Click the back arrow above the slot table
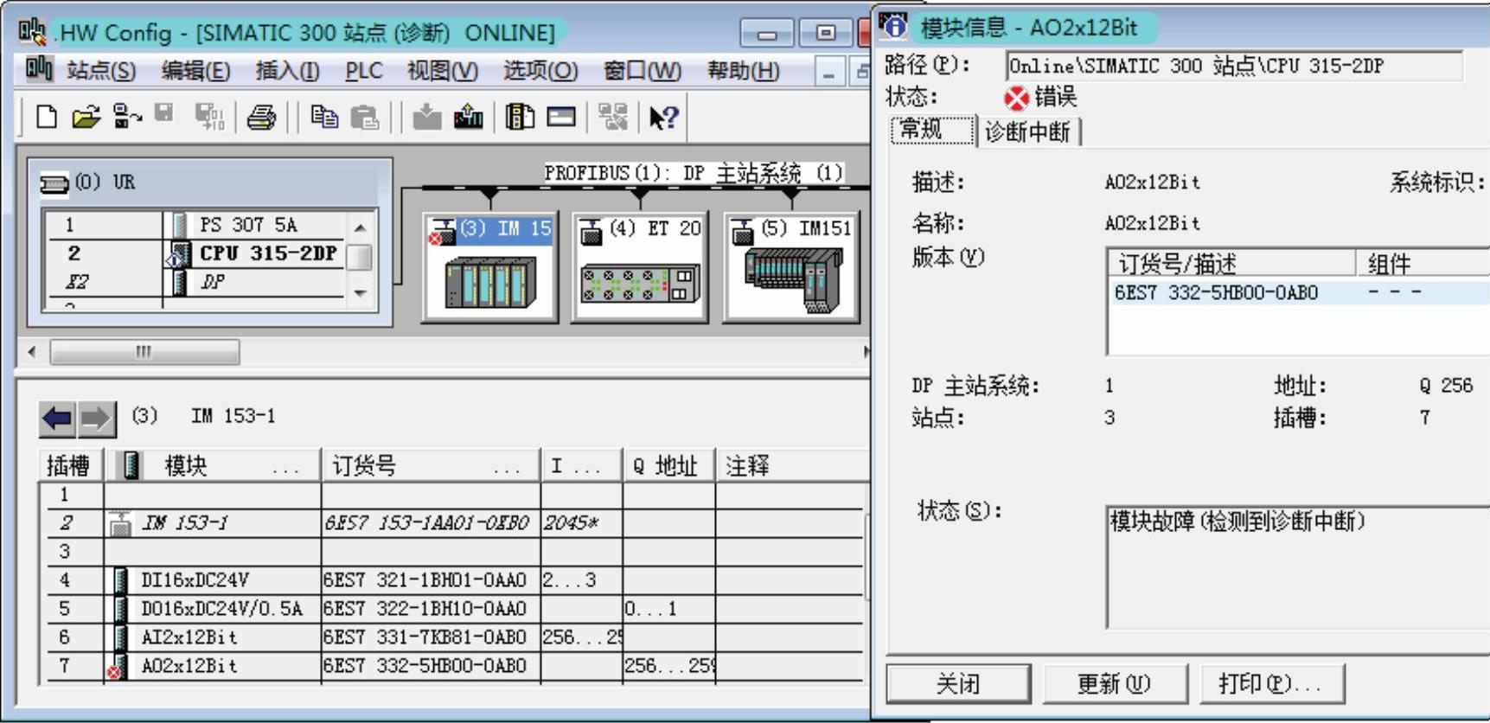Viewport: 1490px width, 723px height. (57, 419)
